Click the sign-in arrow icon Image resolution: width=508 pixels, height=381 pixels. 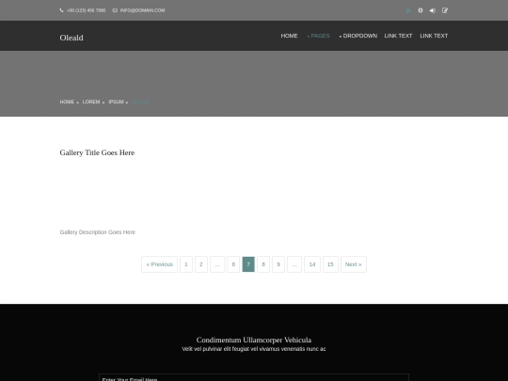click(x=433, y=10)
